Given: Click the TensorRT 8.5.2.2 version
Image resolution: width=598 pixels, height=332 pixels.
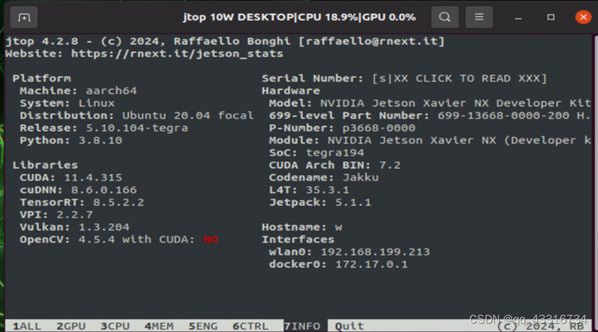Looking at the screenshot, I should (x=119, y=202).
